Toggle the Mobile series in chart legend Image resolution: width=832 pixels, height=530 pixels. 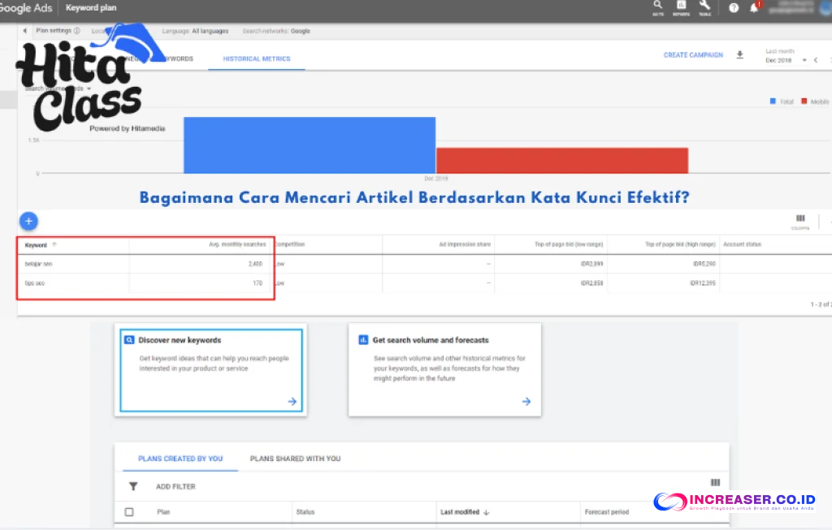[815, 101]
